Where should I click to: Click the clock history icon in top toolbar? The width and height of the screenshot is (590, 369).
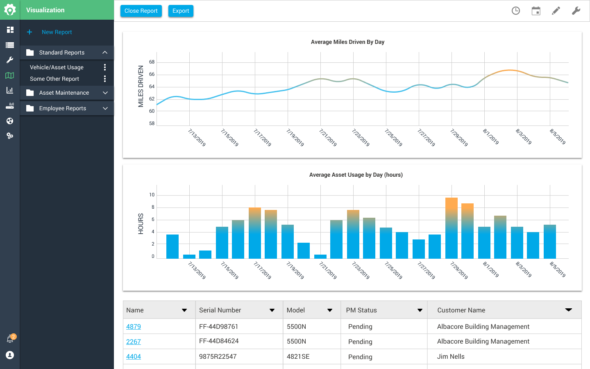[x=516, y=11]
